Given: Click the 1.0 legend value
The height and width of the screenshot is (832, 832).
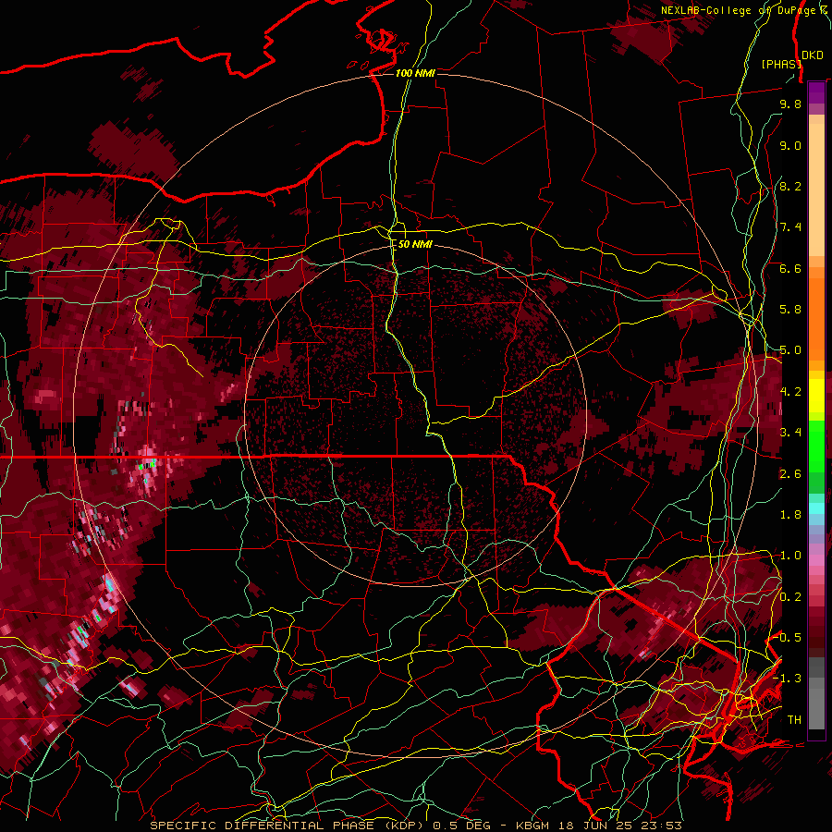Looking at the screenshot, I should click(x=790, y=556).
